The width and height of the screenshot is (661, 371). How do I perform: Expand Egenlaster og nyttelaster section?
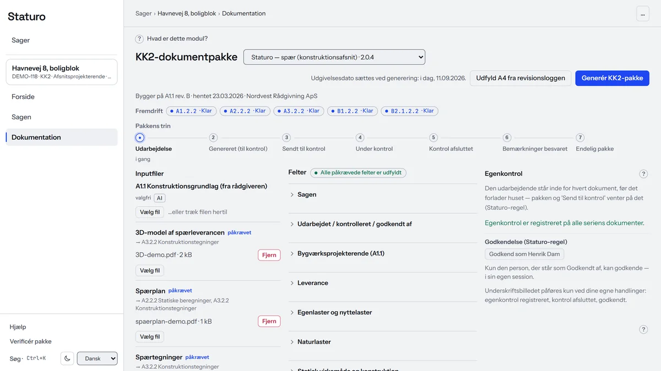(x=383, y=312)
